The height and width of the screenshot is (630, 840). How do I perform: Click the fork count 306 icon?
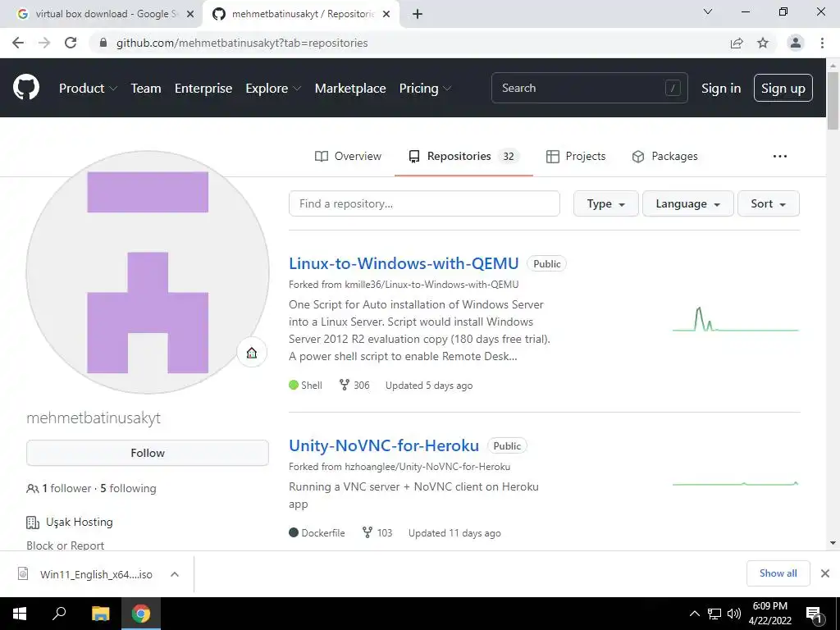point(345,385)
